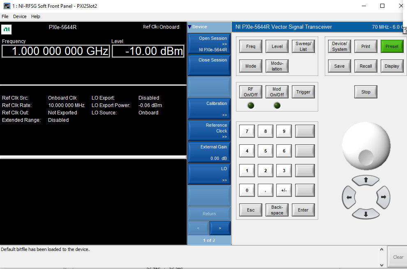Toggle Mod On/Off
This screenshot has width=407, height=269.
coord(277,92)
